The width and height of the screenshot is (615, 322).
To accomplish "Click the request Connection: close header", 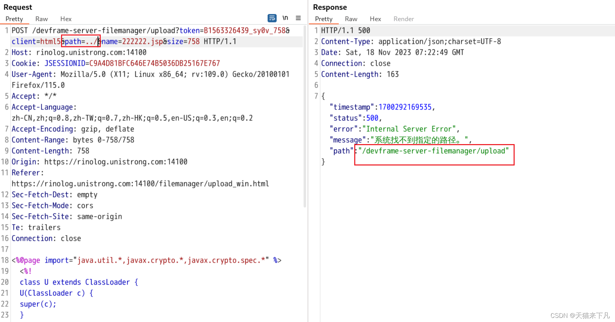I will coord(46,239).
